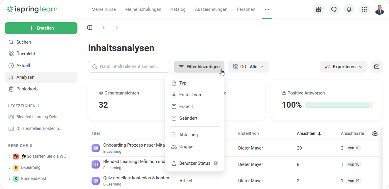Open the chat messages icon

coord(334,9)
